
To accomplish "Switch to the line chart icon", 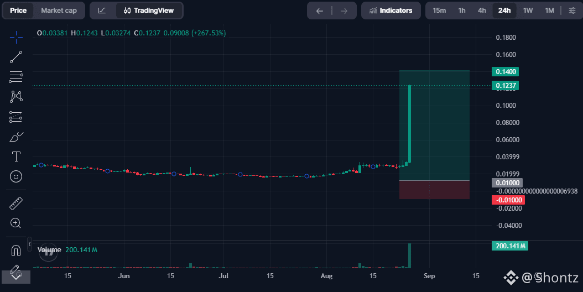I will 102,11.
